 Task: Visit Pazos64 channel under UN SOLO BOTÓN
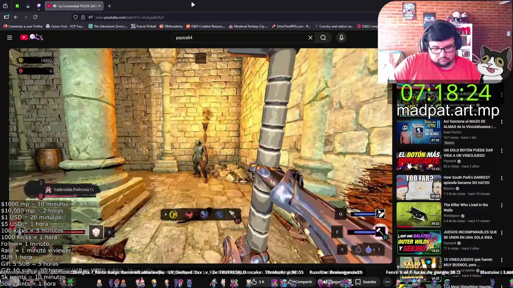tap(450, 161)
